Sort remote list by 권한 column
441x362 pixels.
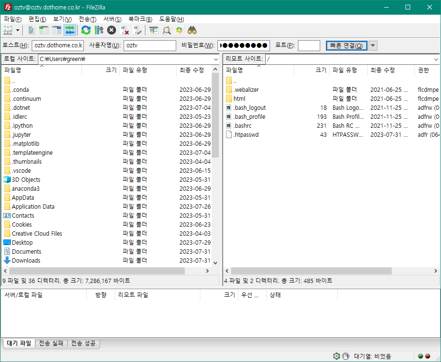427,70
